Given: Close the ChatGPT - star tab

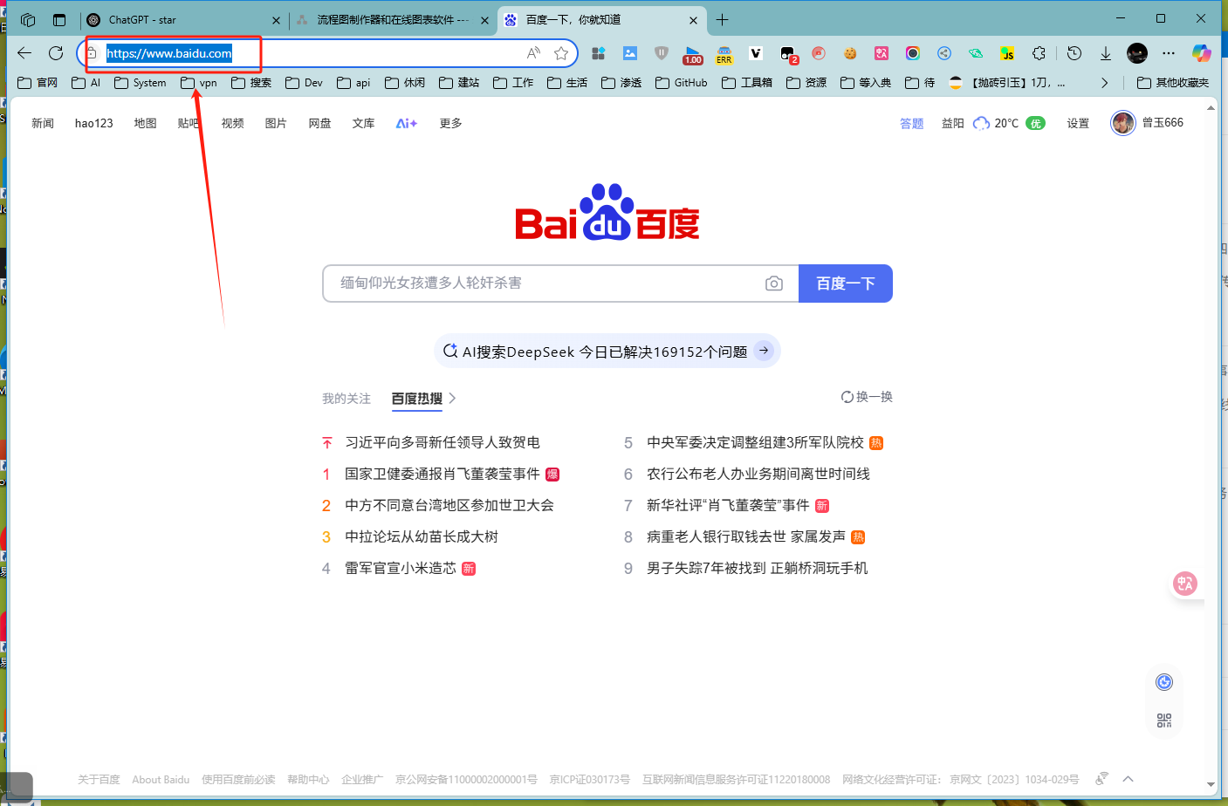Looking at the screenshot, I should coord(277,20).
